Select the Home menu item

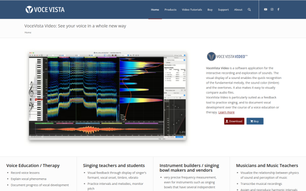155,10
